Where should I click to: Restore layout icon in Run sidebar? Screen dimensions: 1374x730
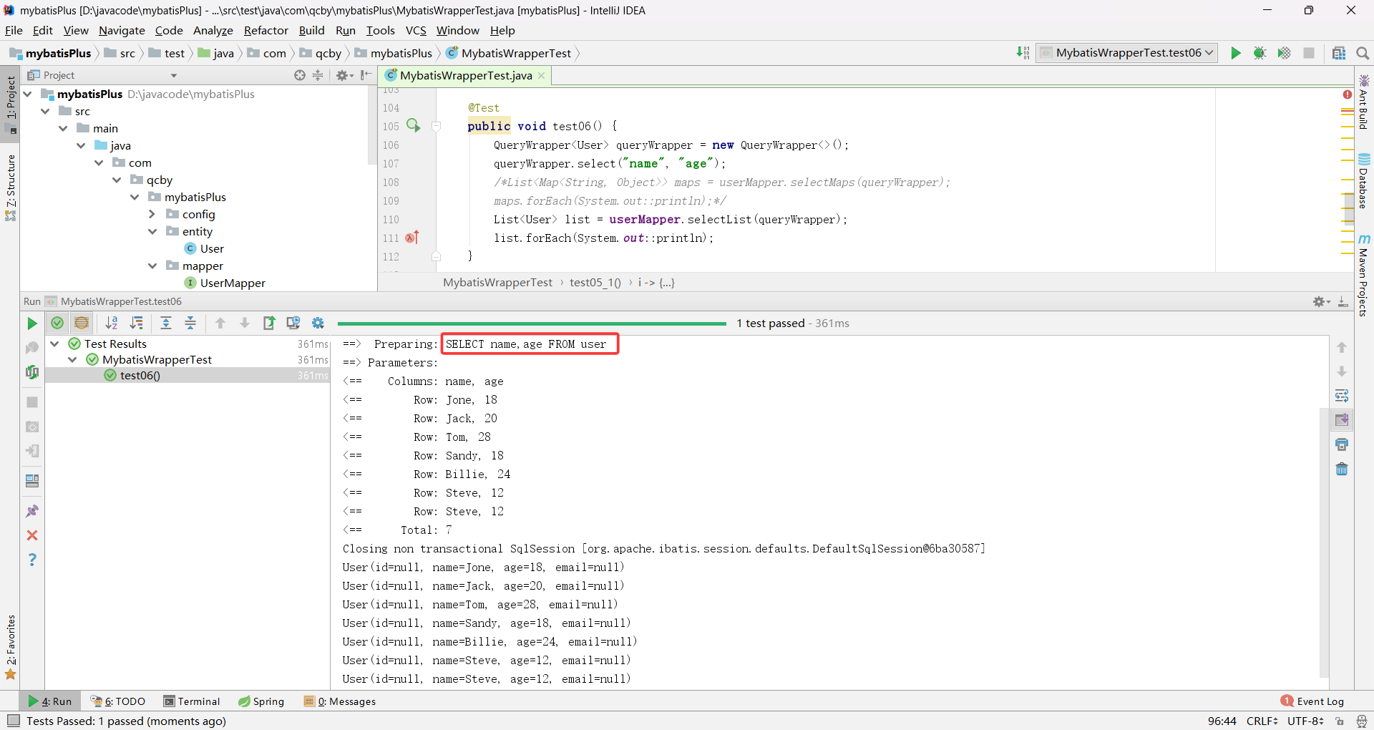point(32,481)
